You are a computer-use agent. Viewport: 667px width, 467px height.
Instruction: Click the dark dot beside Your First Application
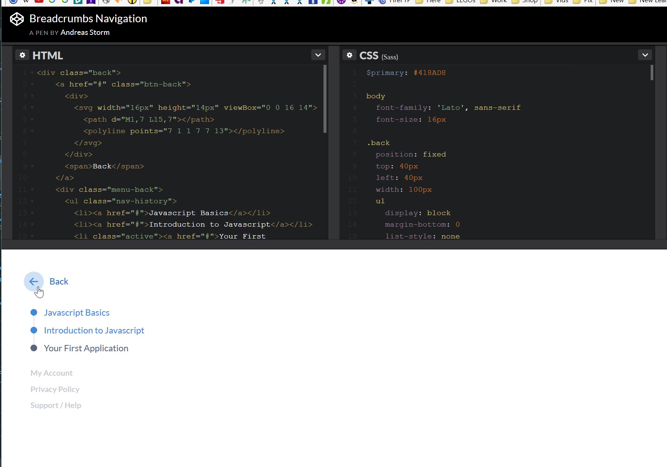click(34, 348)
